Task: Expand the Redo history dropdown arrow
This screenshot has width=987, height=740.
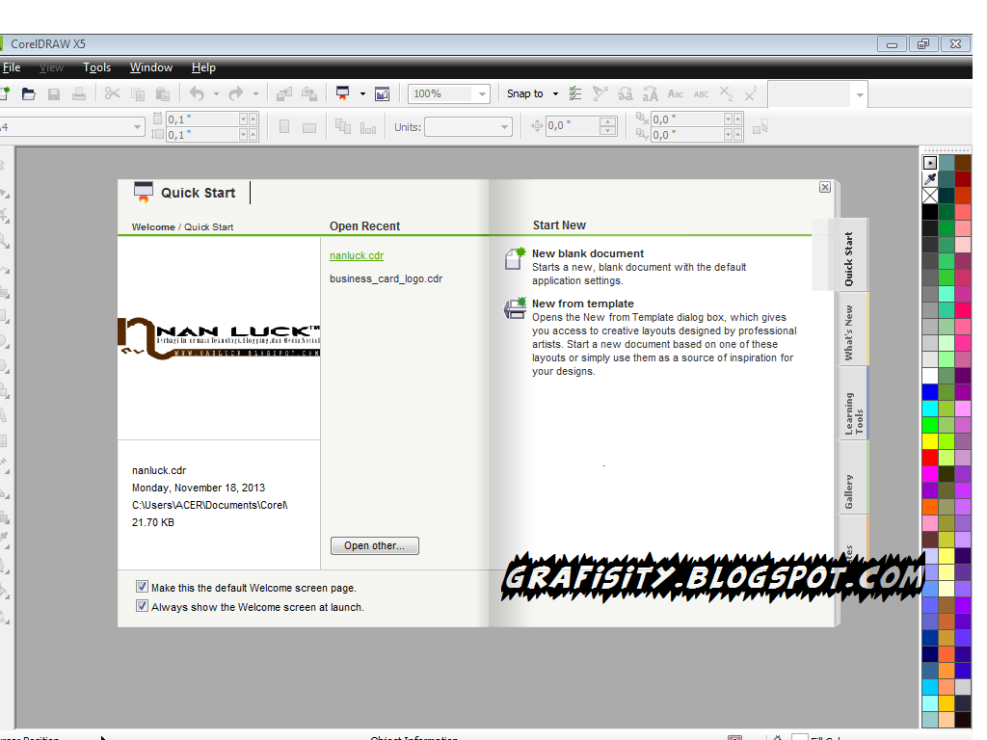Action: [x=255, y=94]
